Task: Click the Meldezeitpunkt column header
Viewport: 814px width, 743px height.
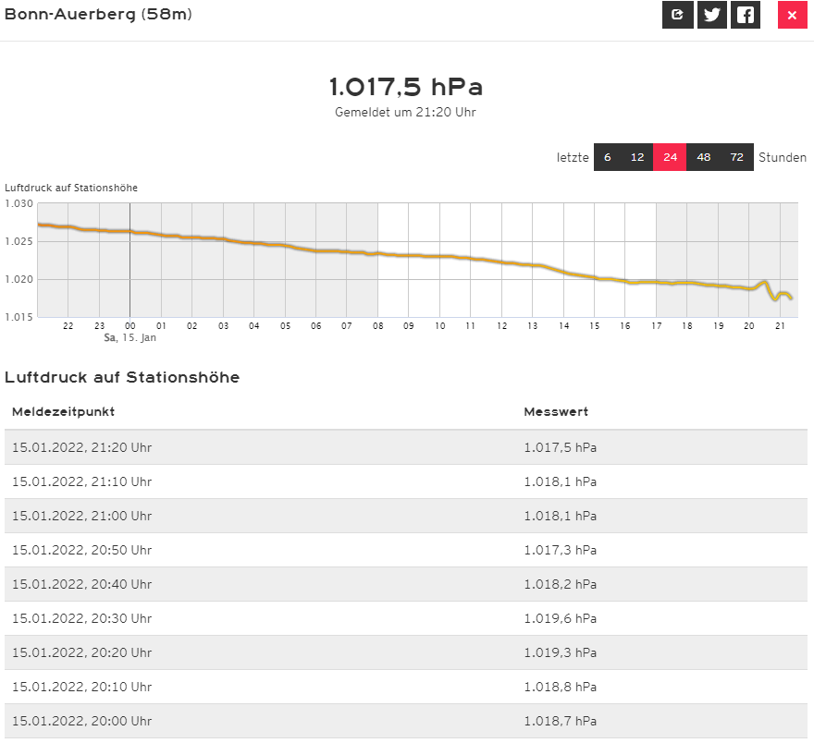Action: click(x=63, y=412)
